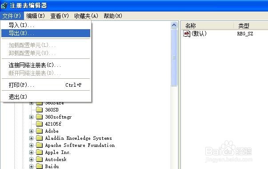Open the 文件(F) menu
The width and height of the screenshot is (268, 169).
(x=12, y=16)
